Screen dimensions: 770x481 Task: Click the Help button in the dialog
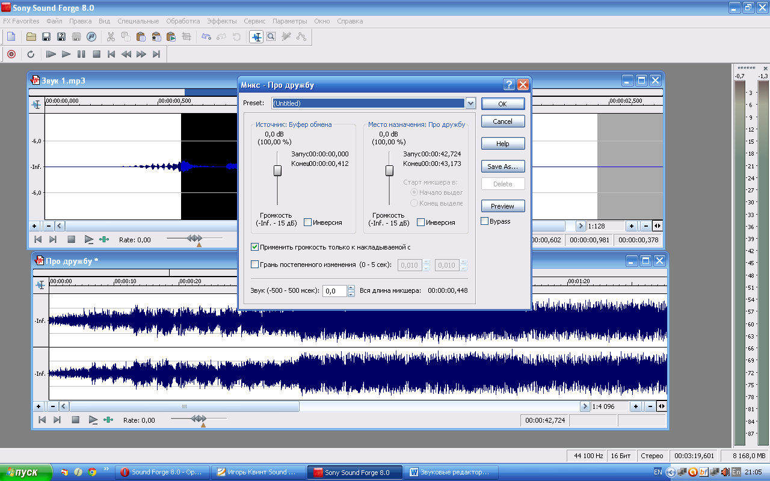pos(503,144)
